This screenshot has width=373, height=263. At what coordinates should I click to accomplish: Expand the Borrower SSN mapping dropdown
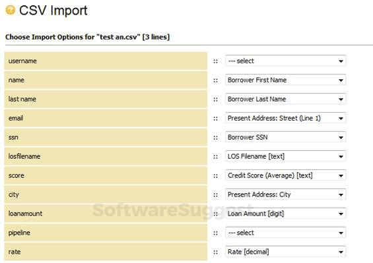(x=285, y=137)
